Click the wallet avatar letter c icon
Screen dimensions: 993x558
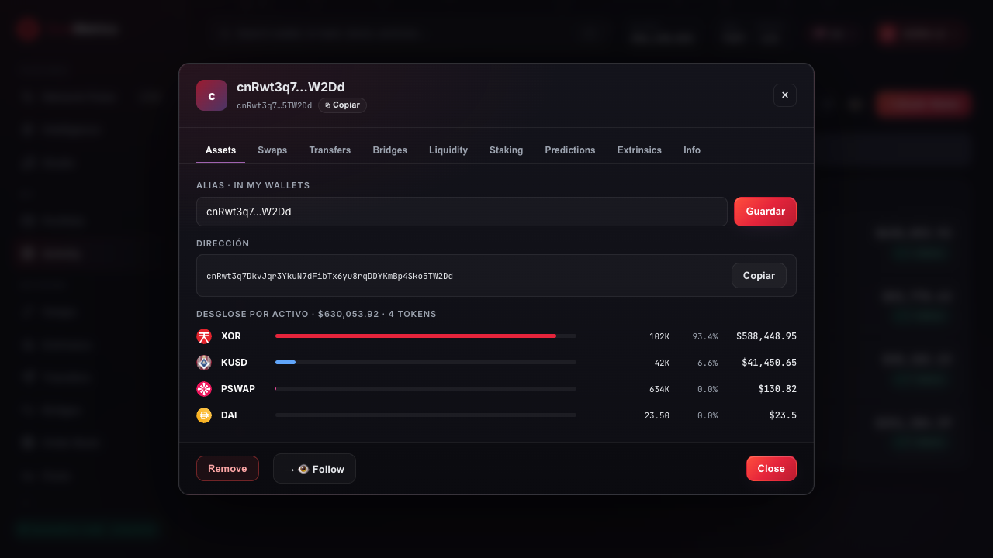click(212, 95)
